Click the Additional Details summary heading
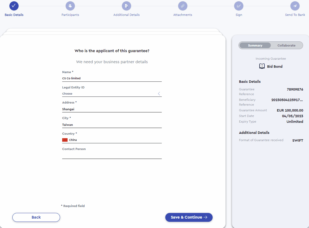This screenshot has width=309, height=228. pyautogui.click(x=254, y=133)
